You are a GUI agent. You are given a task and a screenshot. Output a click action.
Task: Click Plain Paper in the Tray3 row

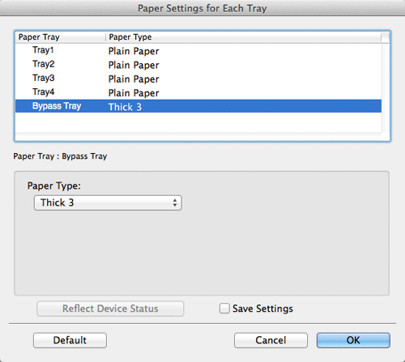(134, 79)
